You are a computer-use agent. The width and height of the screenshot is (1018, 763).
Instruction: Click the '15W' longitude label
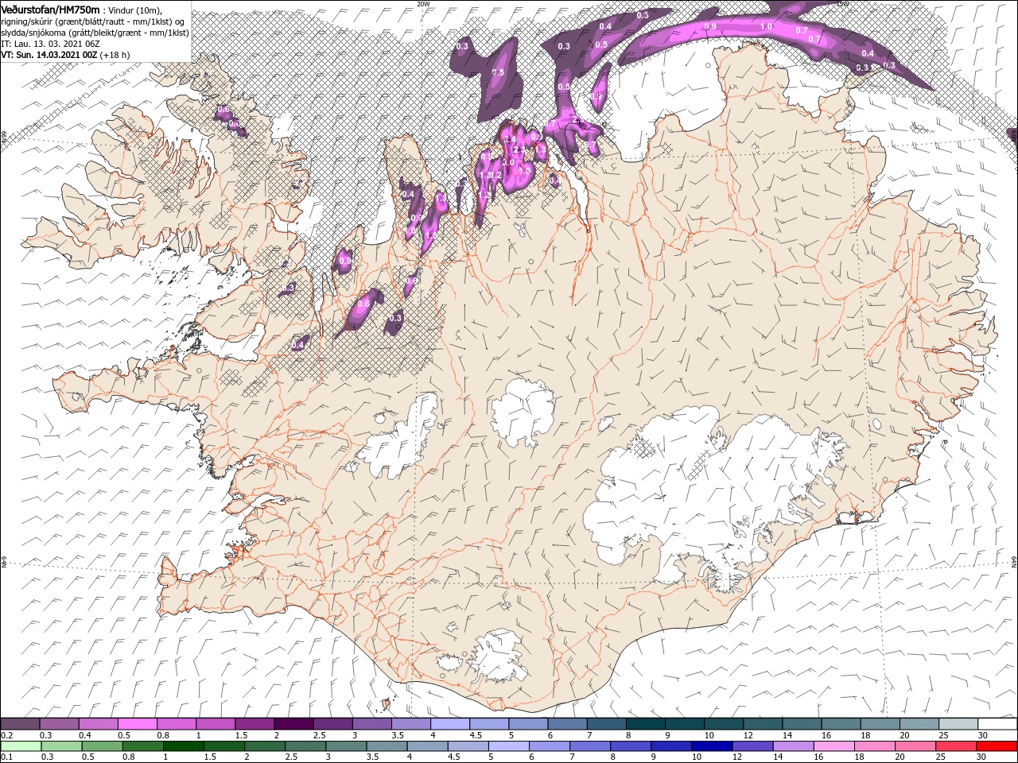[842, 3]
